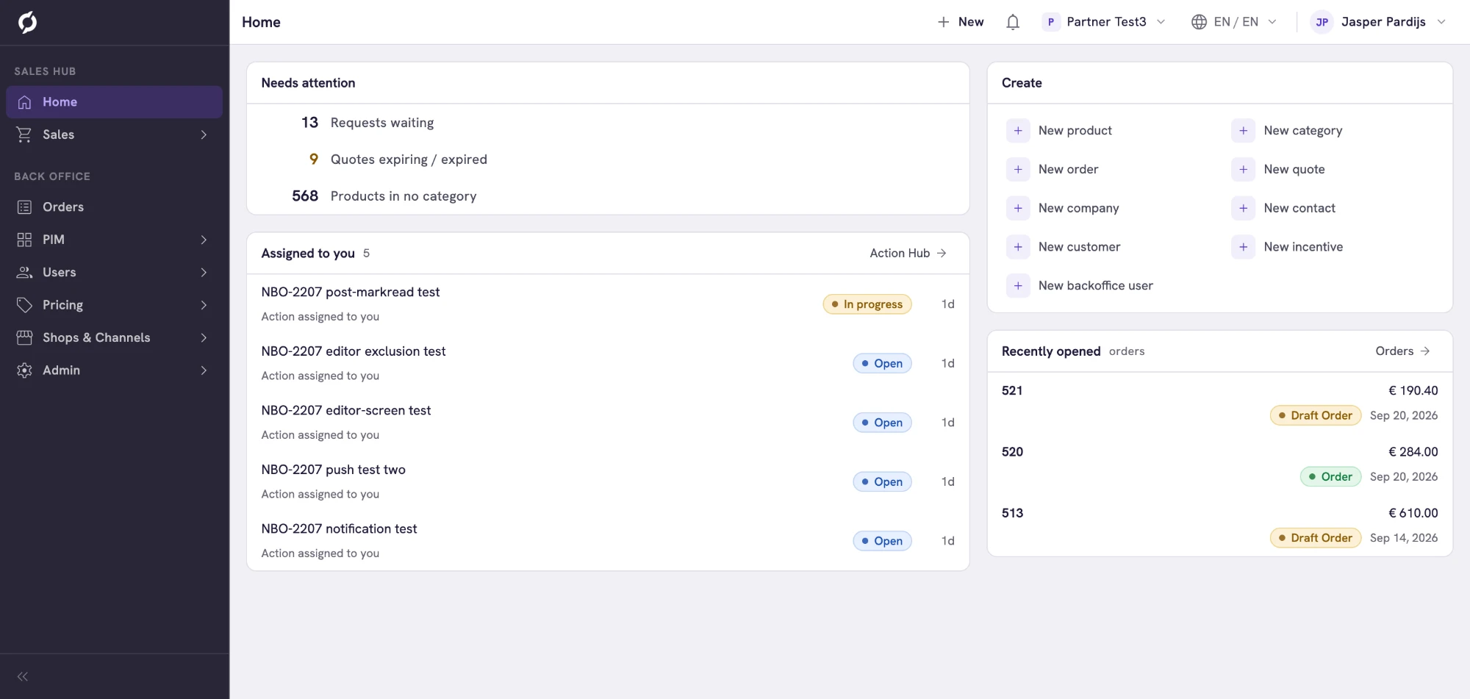This screenshot has width=1470, height=699.
Task: Expand the Sales submenu chevron
Action: click(x=204, y=135)
